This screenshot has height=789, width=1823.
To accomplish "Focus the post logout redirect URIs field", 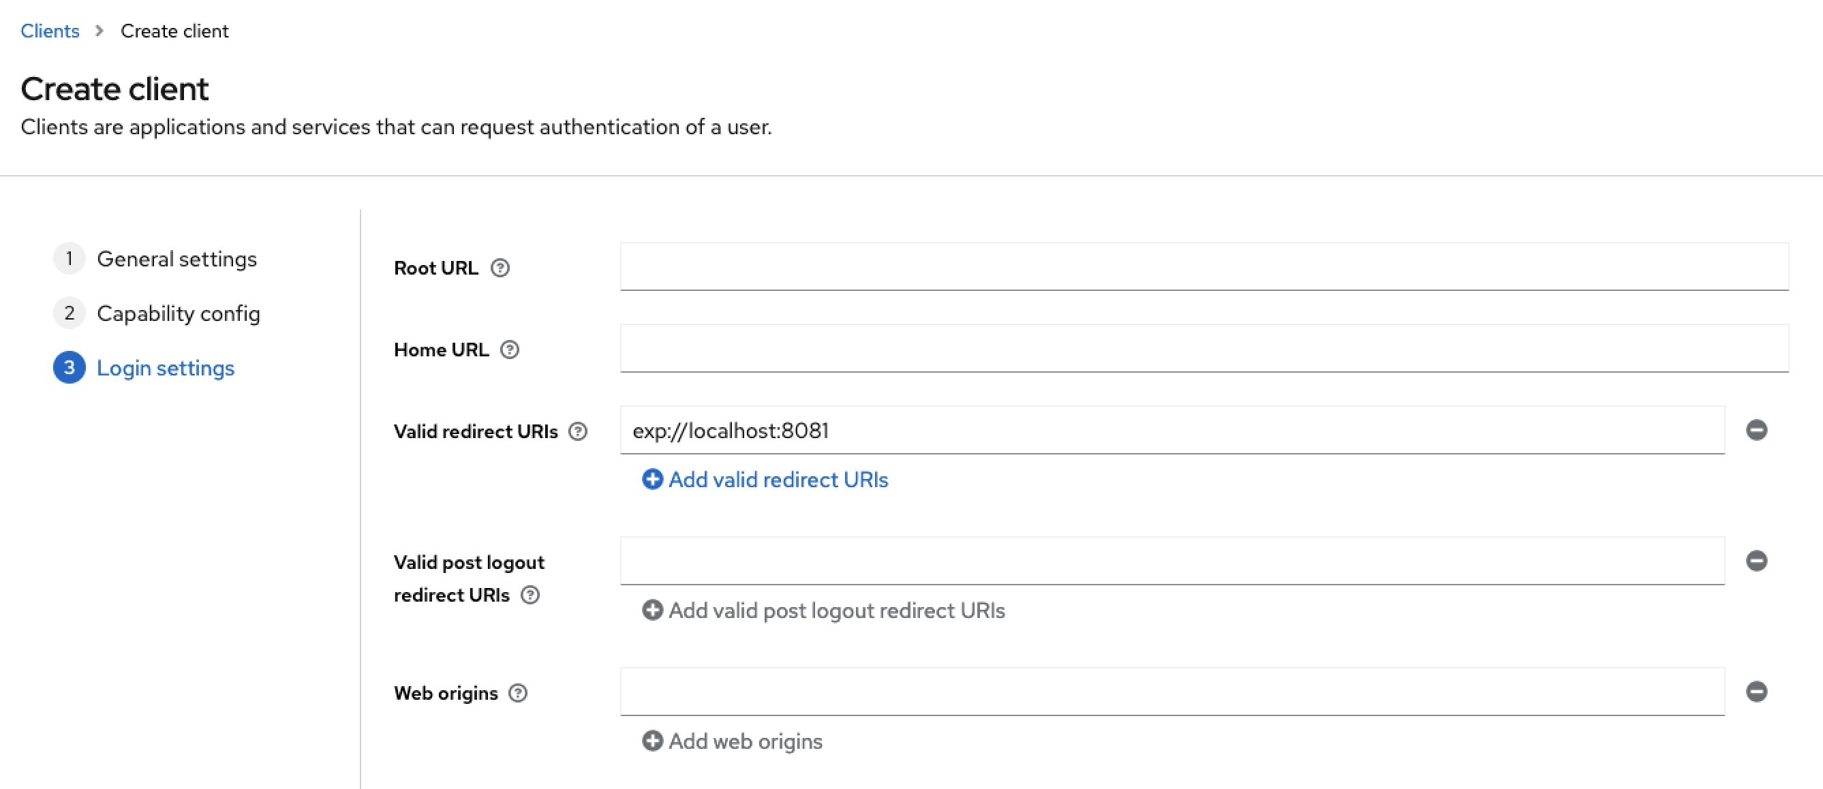I will click(1173, 561).
